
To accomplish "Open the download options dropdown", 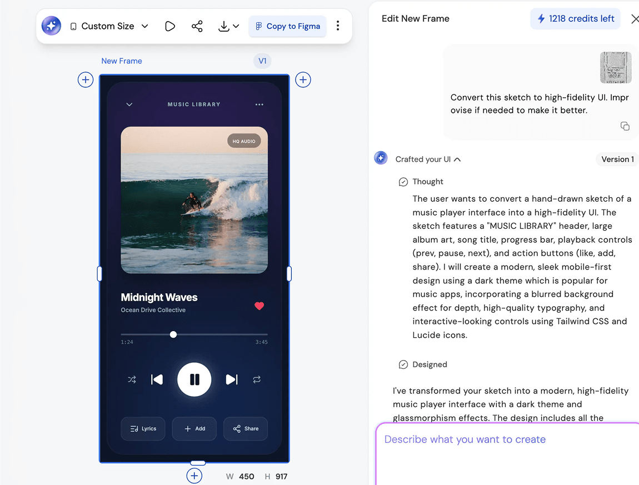I will click(x=228, y=26).
